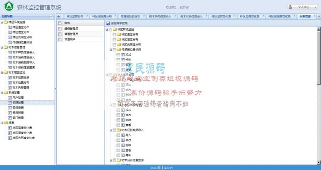Collapse 系统管理 folder in left navigation
321x170 pixels.
tap(2, 93)
